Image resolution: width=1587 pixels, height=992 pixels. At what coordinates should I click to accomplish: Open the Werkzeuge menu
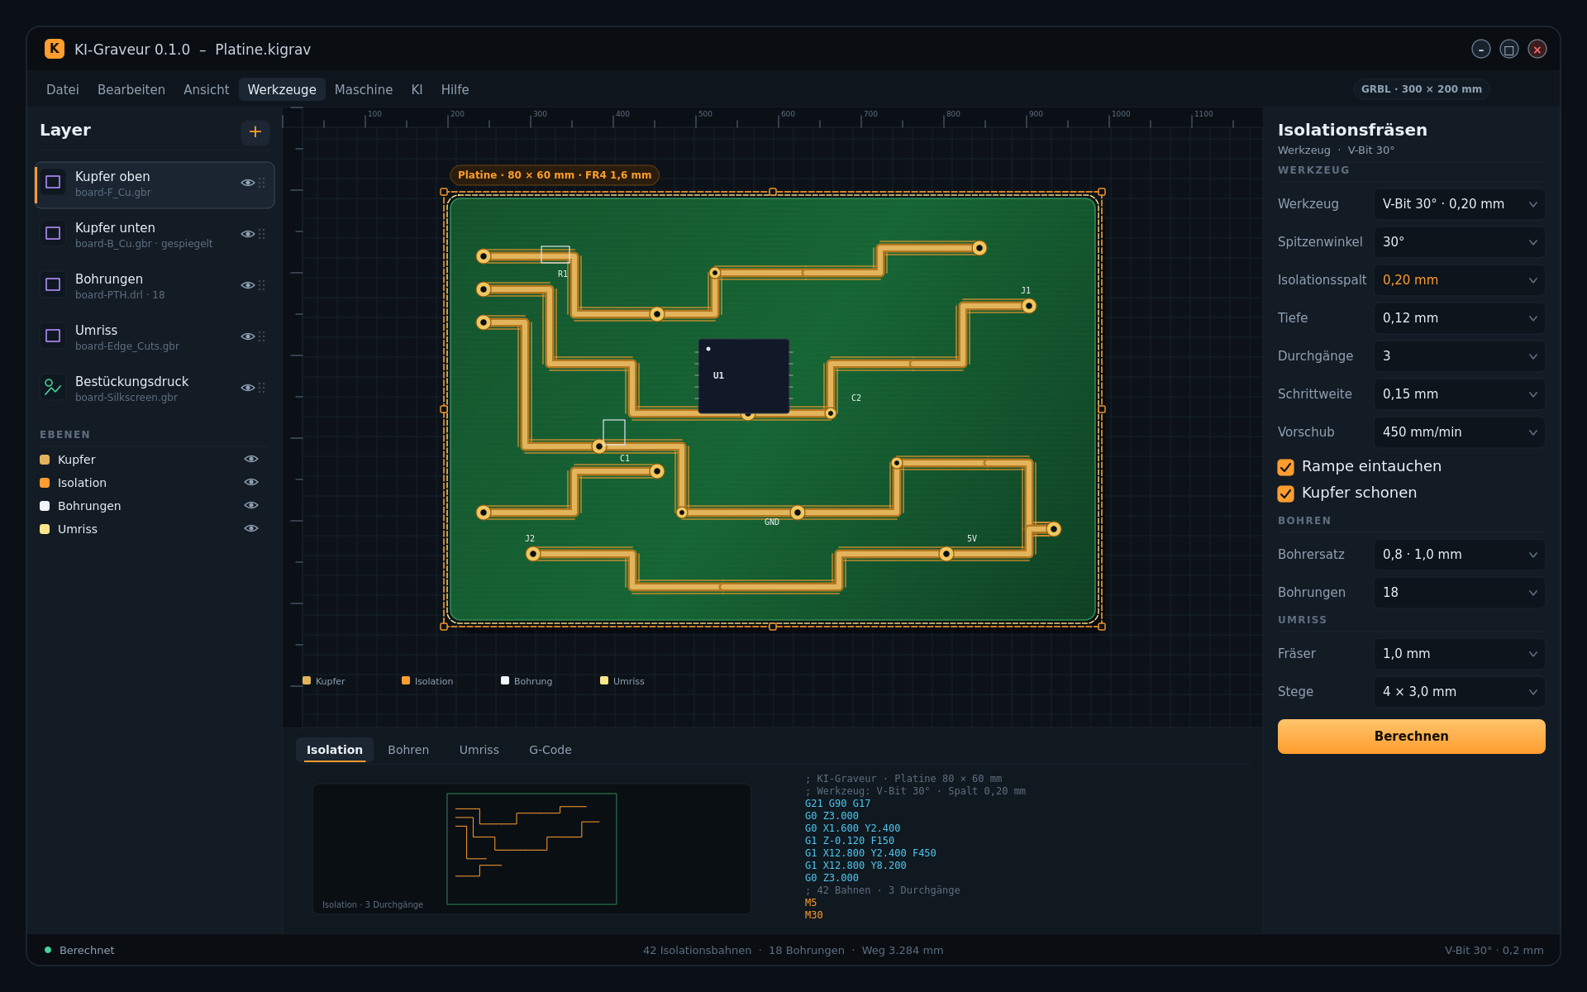point(282,89)
